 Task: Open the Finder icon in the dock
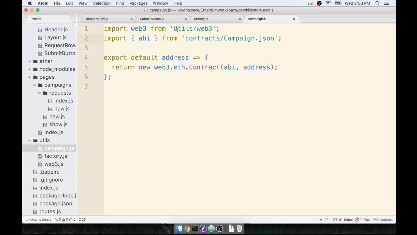tap(179, 228)
